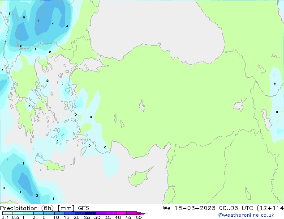Click the legend tick label 0.5
This screenshot has height=219, width=284.
point(16,217)
